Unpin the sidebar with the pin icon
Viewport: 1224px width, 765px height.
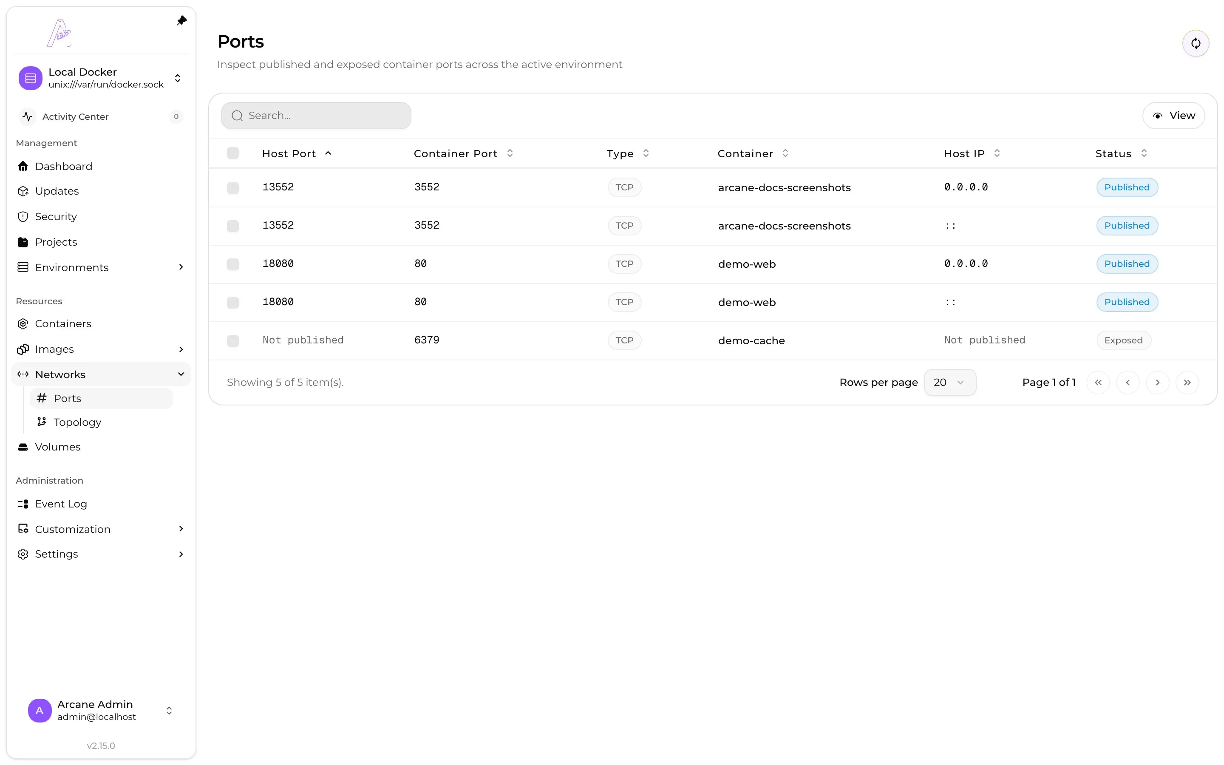[x=181, y=21]
